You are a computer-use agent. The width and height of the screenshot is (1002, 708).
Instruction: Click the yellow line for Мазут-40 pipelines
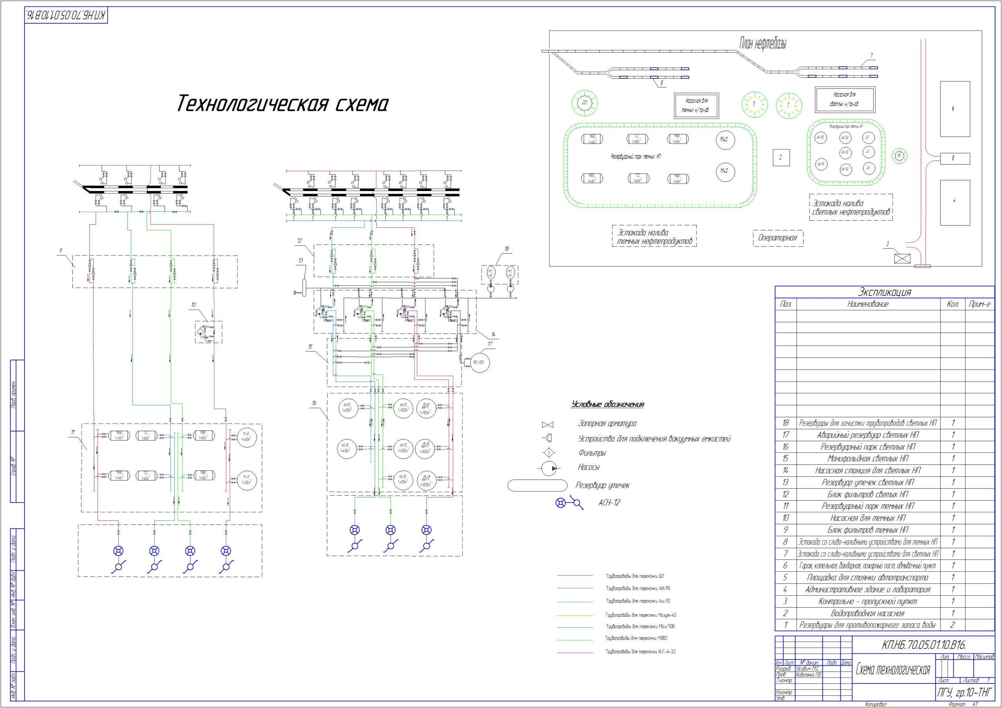coord(575,616)
